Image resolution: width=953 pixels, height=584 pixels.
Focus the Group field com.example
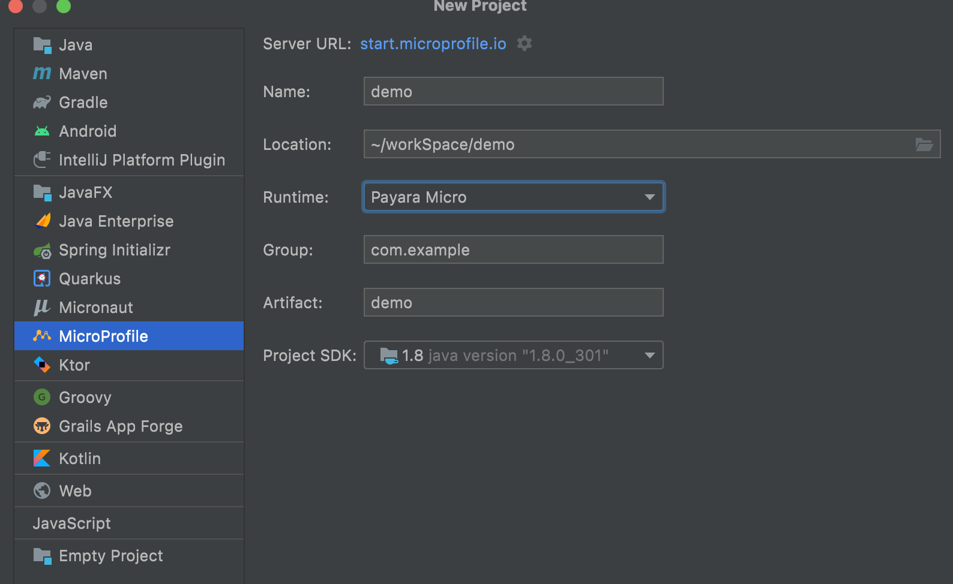(x=514, y=249)
